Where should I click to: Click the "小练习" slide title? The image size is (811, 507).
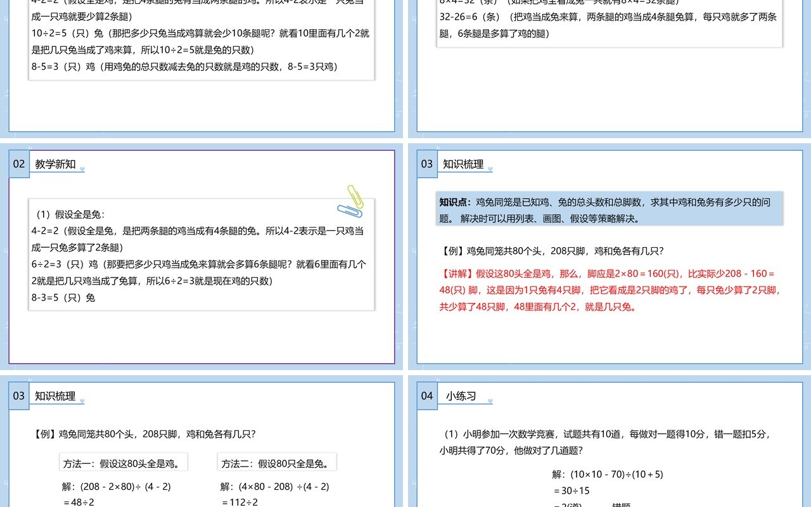pyautogui.click(x=461, y=396)
